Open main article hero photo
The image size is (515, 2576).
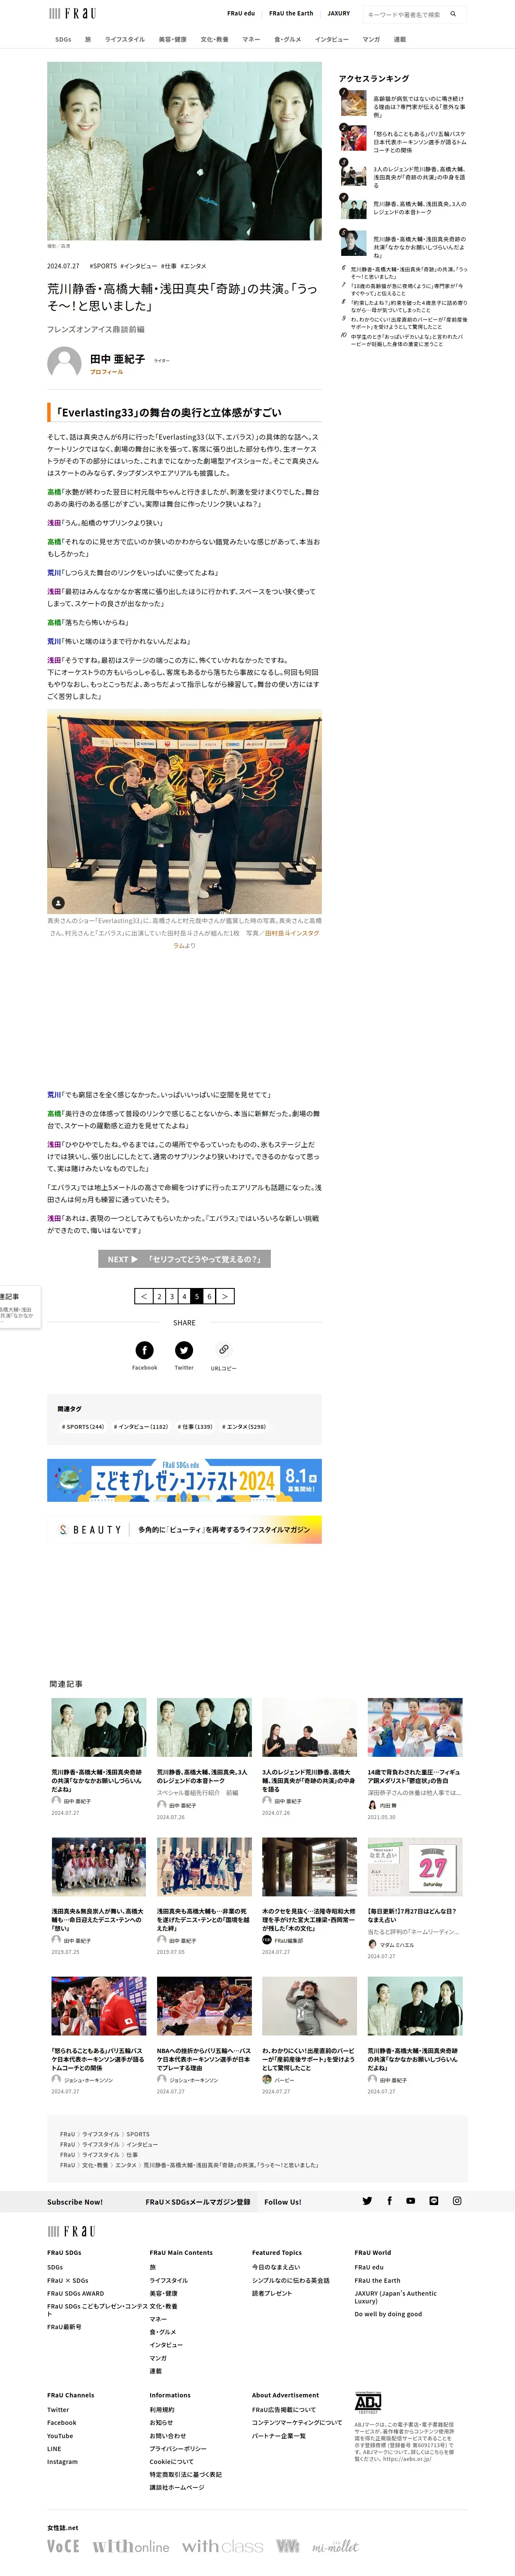[184, 151]
